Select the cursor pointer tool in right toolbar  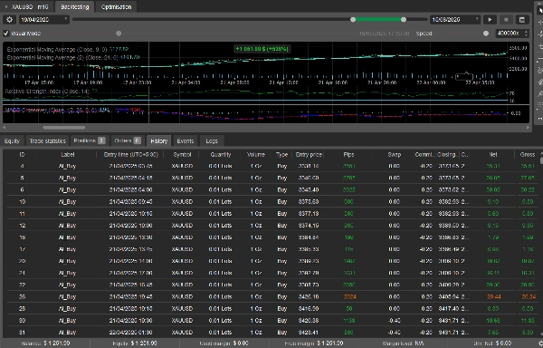coord(540,10)
